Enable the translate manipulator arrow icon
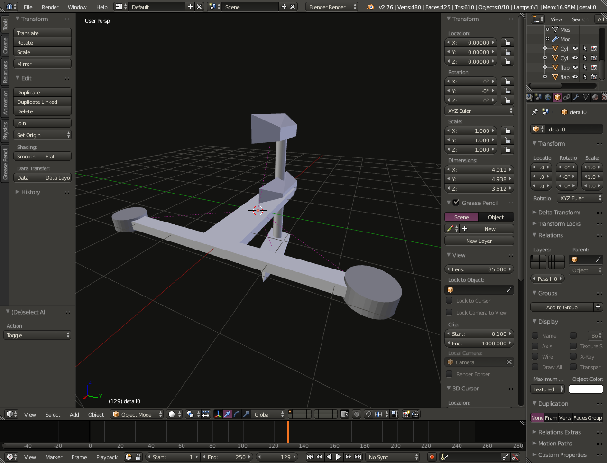607x463 pixels. (227, 414)
